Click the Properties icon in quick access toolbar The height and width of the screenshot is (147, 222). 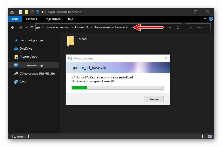coord(21,12)
